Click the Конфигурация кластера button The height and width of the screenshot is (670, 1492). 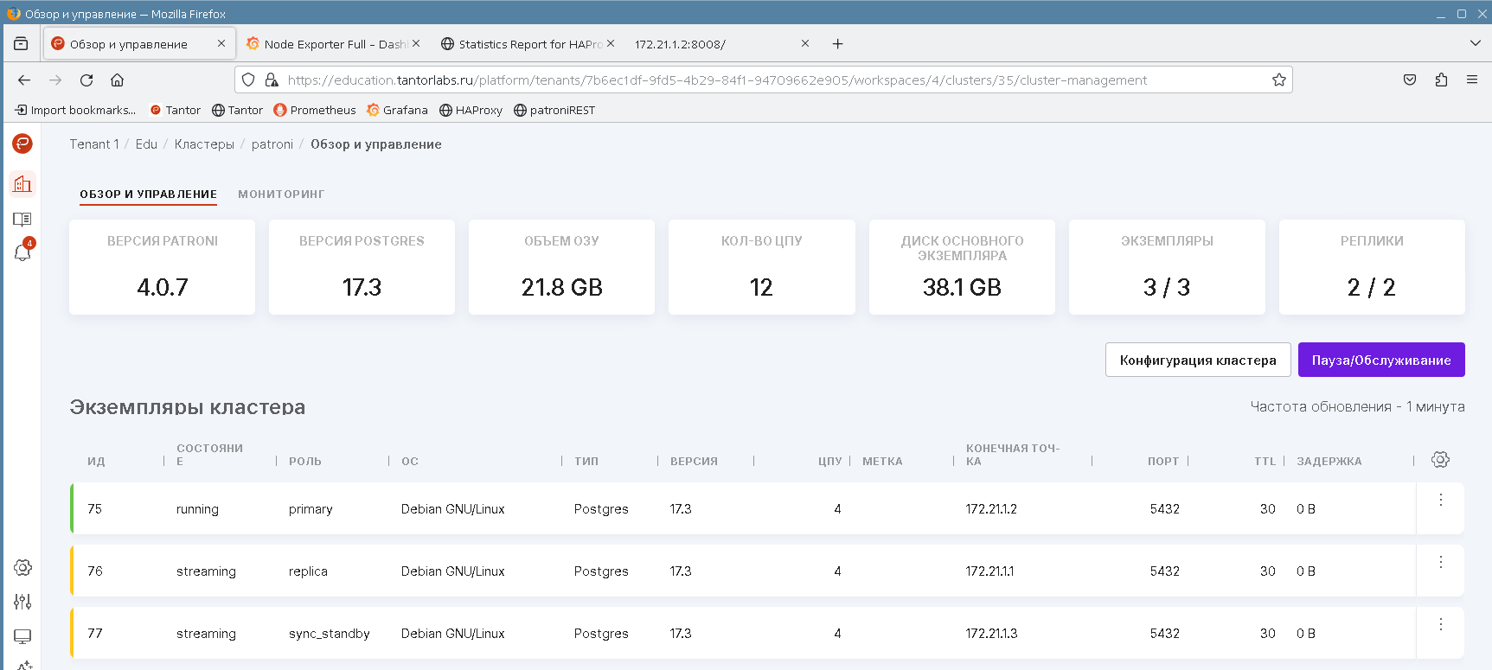[1197, 360]
